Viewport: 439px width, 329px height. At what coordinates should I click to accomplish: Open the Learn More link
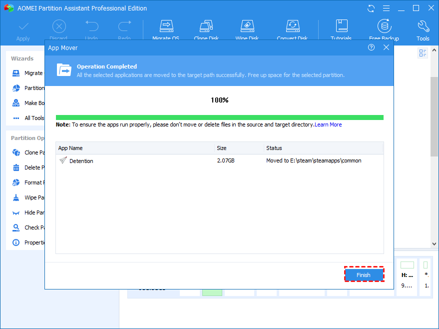[328, 124]
